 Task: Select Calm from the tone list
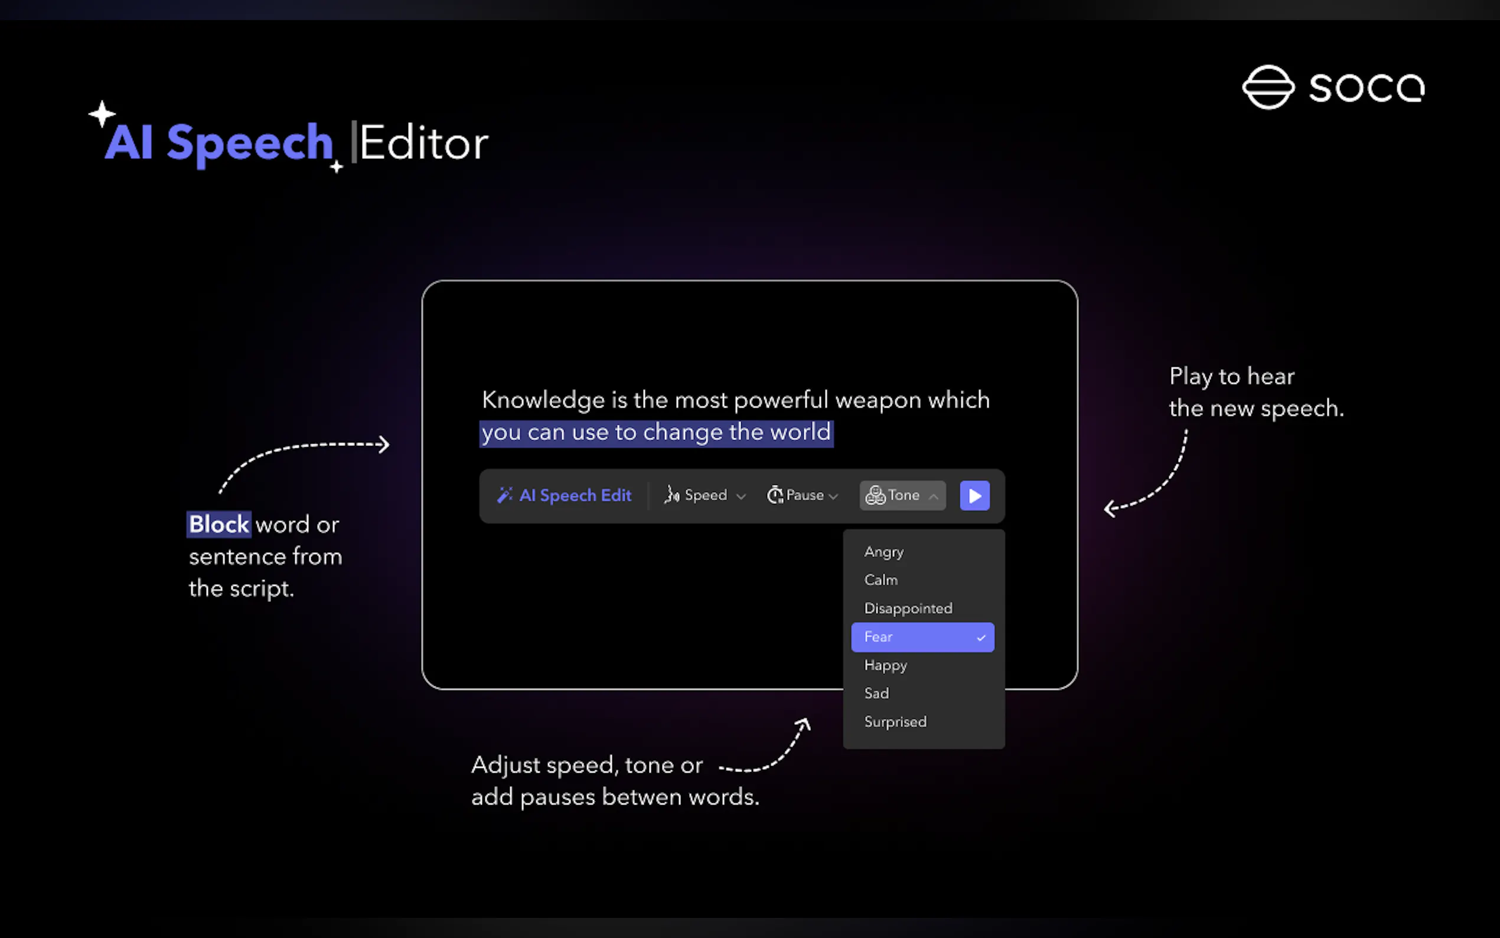pyautogui.click(x=881, y=579)
